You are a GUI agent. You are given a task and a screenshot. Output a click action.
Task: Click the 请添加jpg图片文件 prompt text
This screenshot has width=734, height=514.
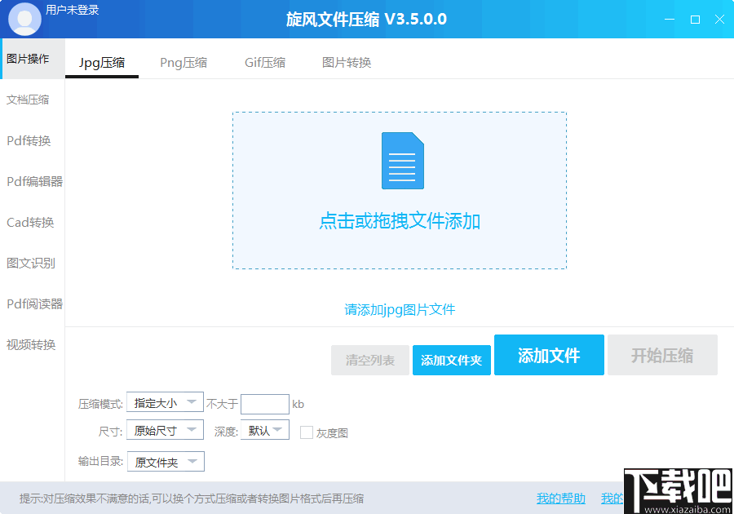[400, 309]
